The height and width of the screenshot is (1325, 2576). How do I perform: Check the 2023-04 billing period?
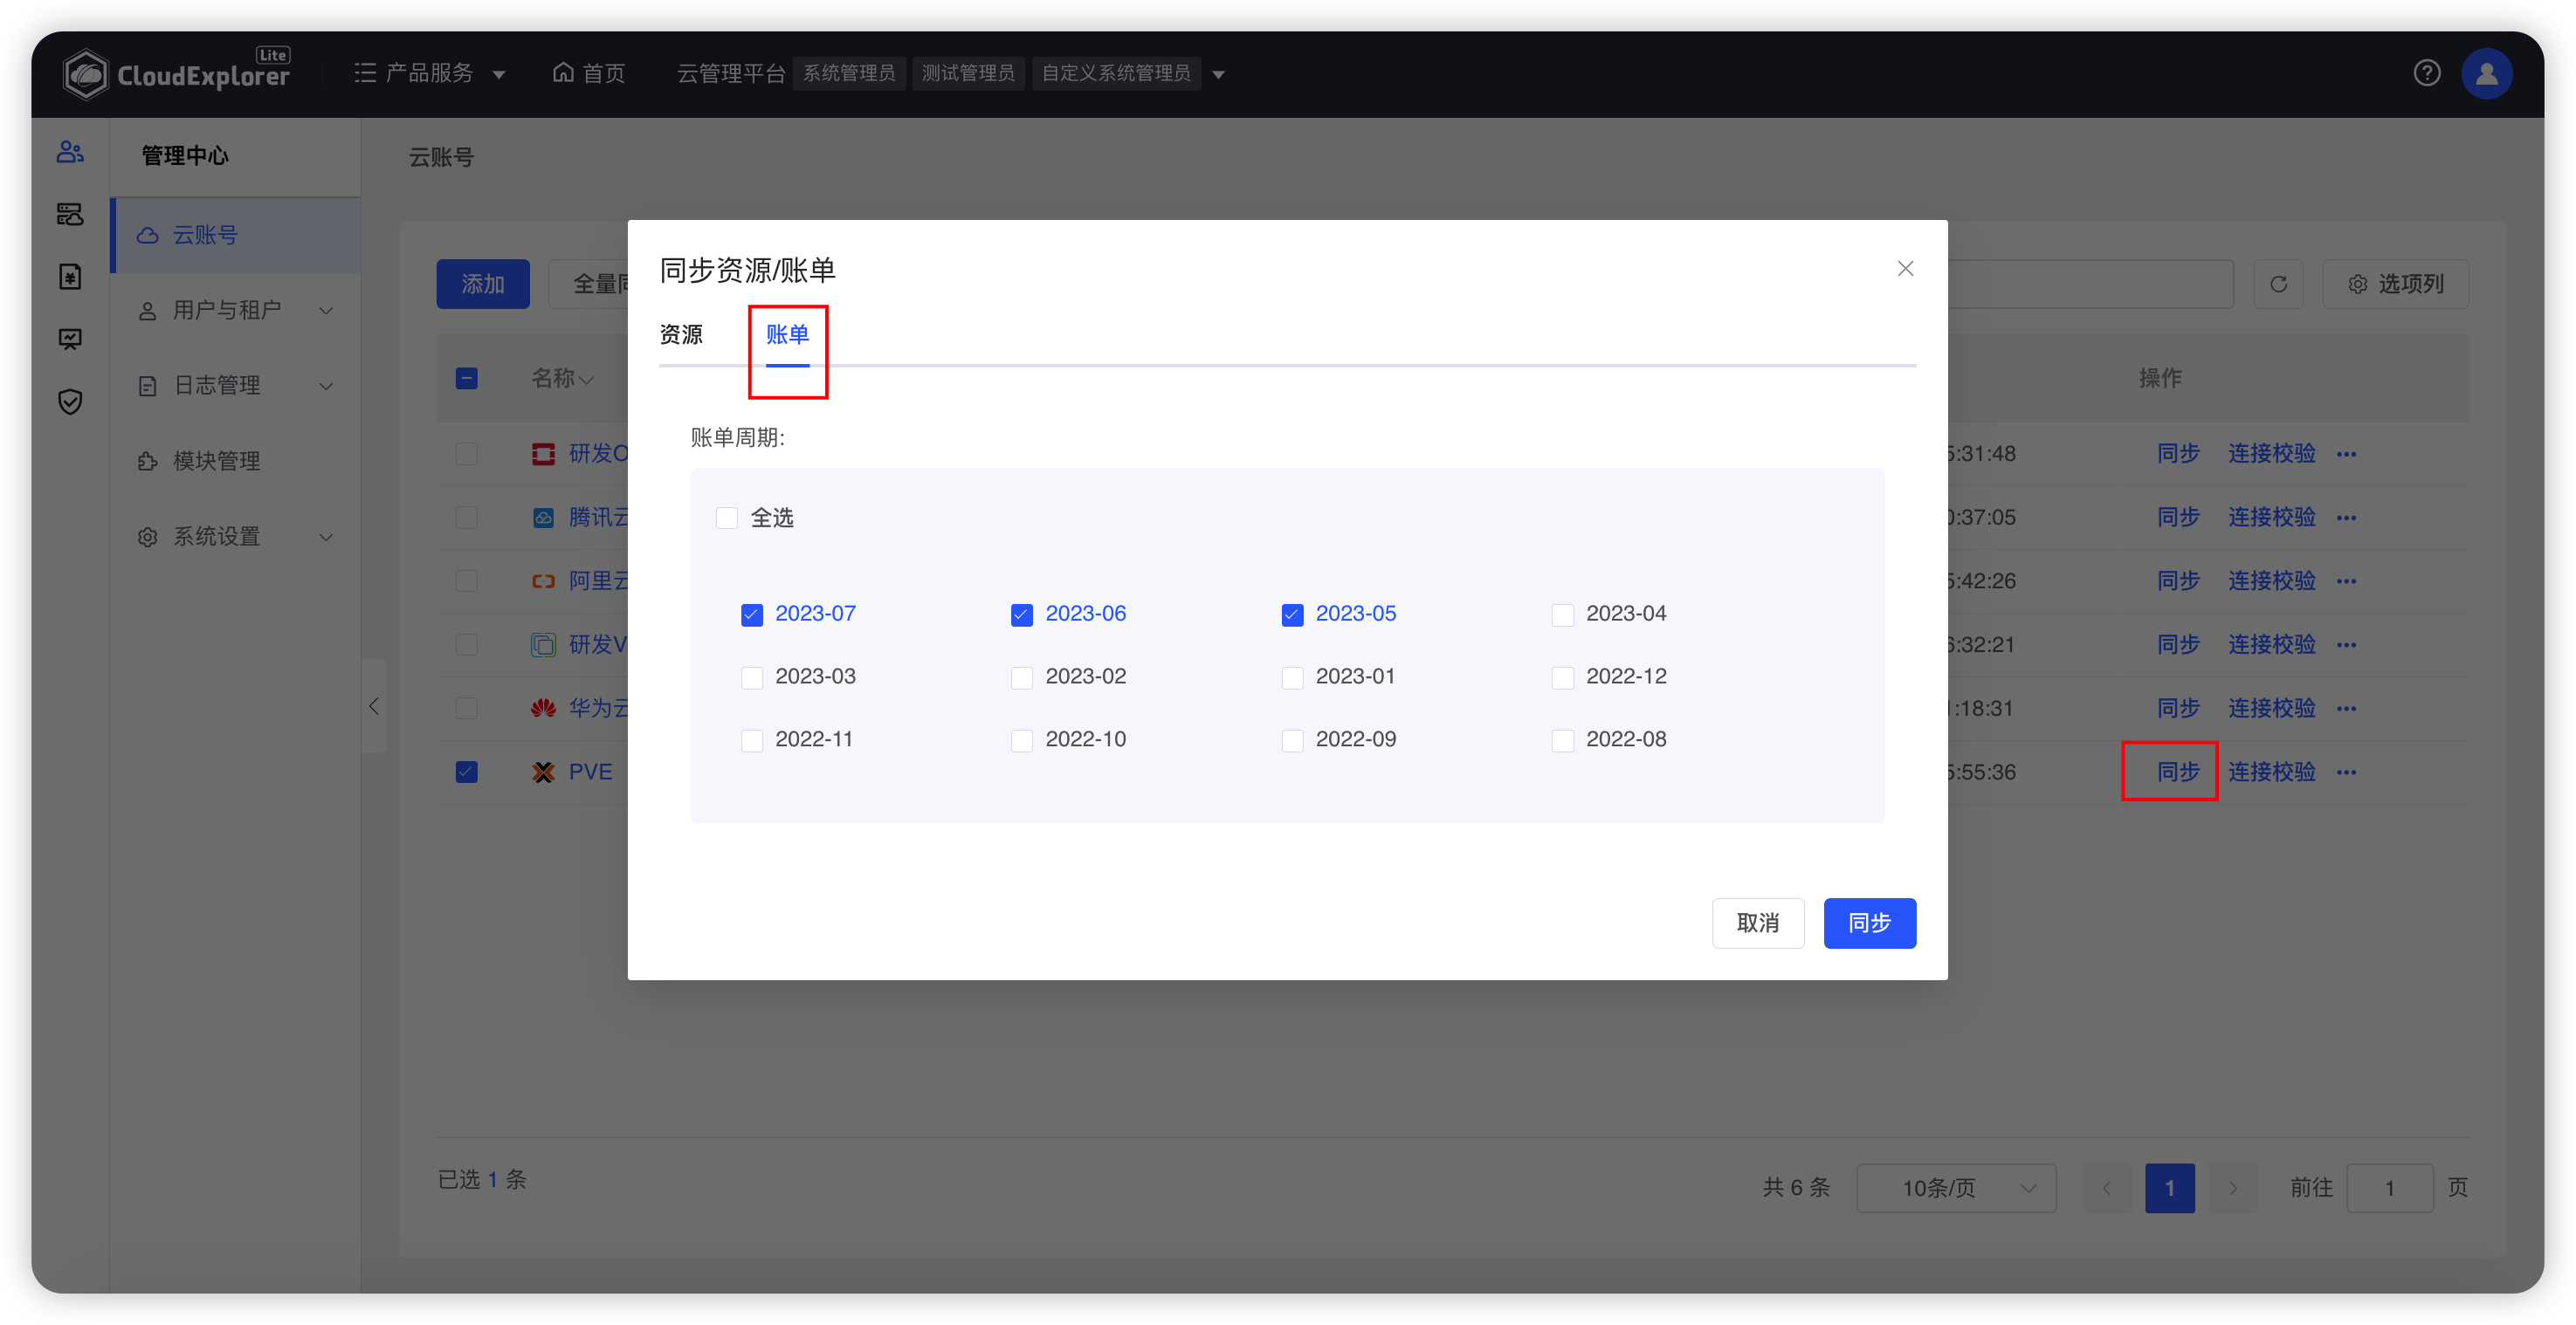point(1563,614)
